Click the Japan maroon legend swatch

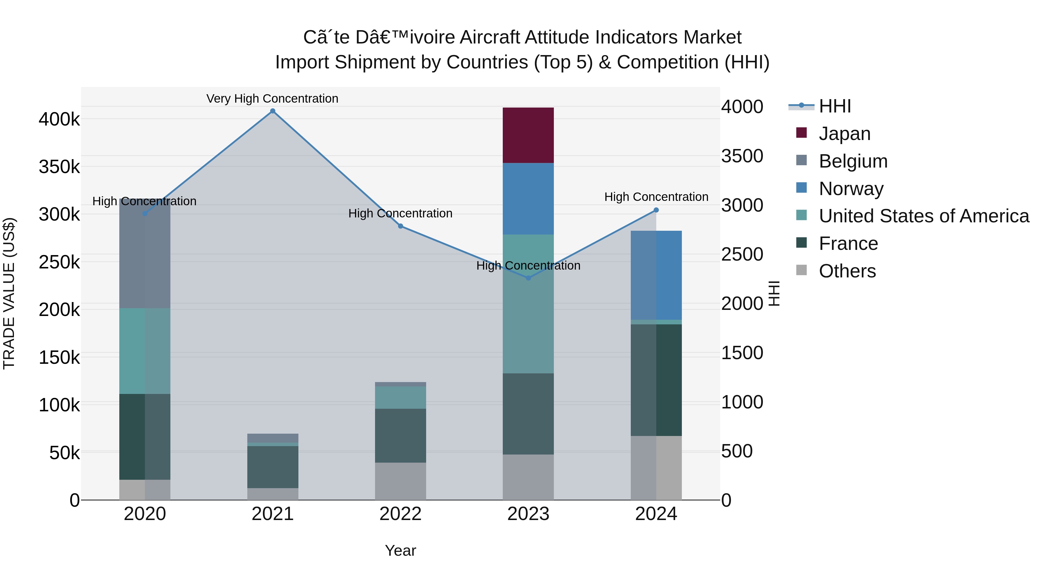pyautogui.click(x=801, y=132)
